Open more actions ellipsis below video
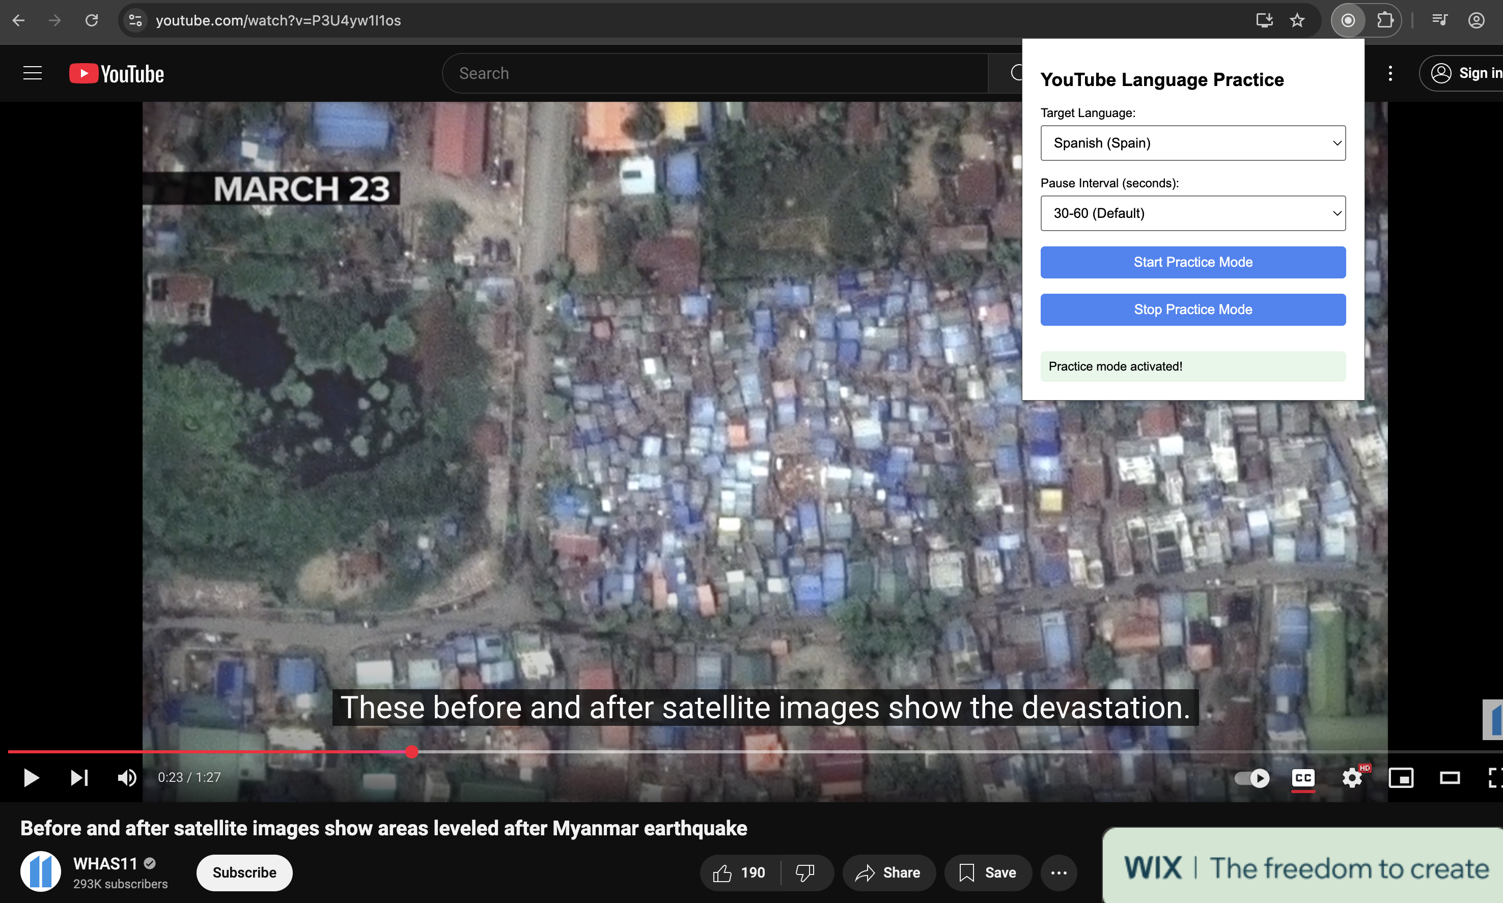The width and height of the screenshot is (1503, 903). click(x=1059, y=872)
